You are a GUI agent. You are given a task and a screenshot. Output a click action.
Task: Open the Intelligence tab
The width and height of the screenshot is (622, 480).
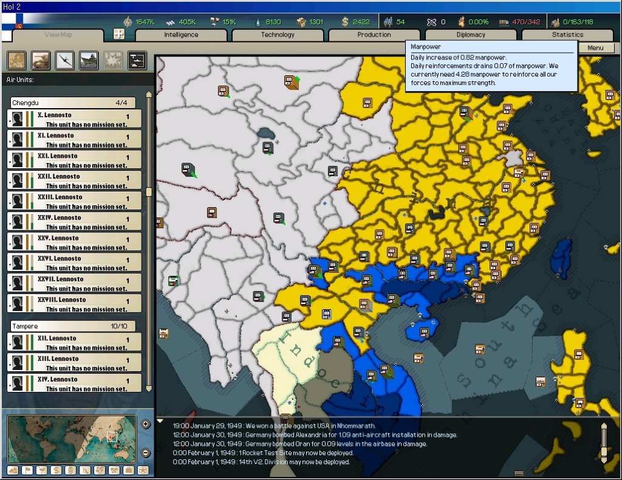(x=181, y=35)
